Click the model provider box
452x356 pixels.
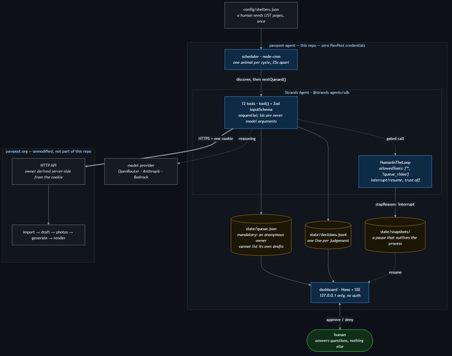pyautogui.click(x=141, y=171)
